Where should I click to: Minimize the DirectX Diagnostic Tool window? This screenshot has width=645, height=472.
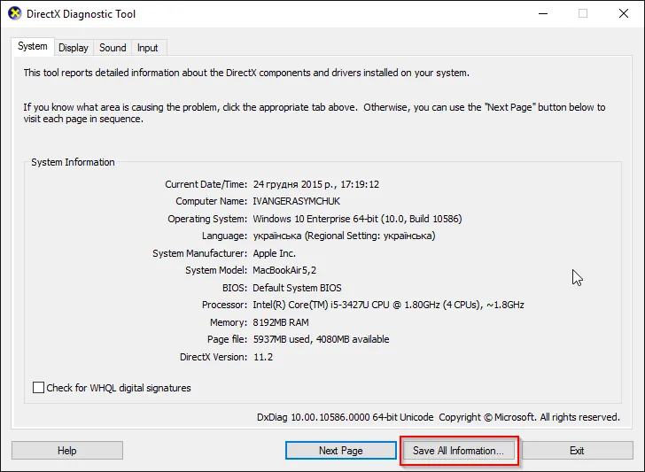(x=543, y=13)
